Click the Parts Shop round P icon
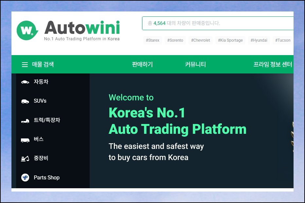The width and height of the screenshot is (305, 203). point(25,177)
